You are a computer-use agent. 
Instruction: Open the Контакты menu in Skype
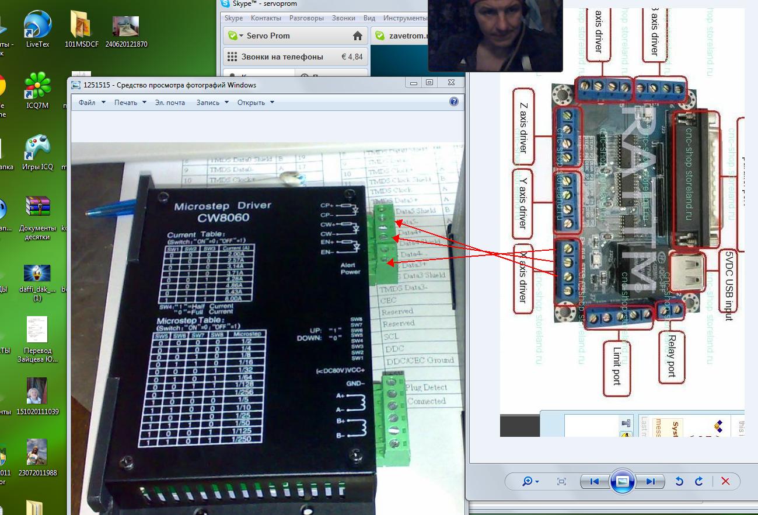pos(266,18)
